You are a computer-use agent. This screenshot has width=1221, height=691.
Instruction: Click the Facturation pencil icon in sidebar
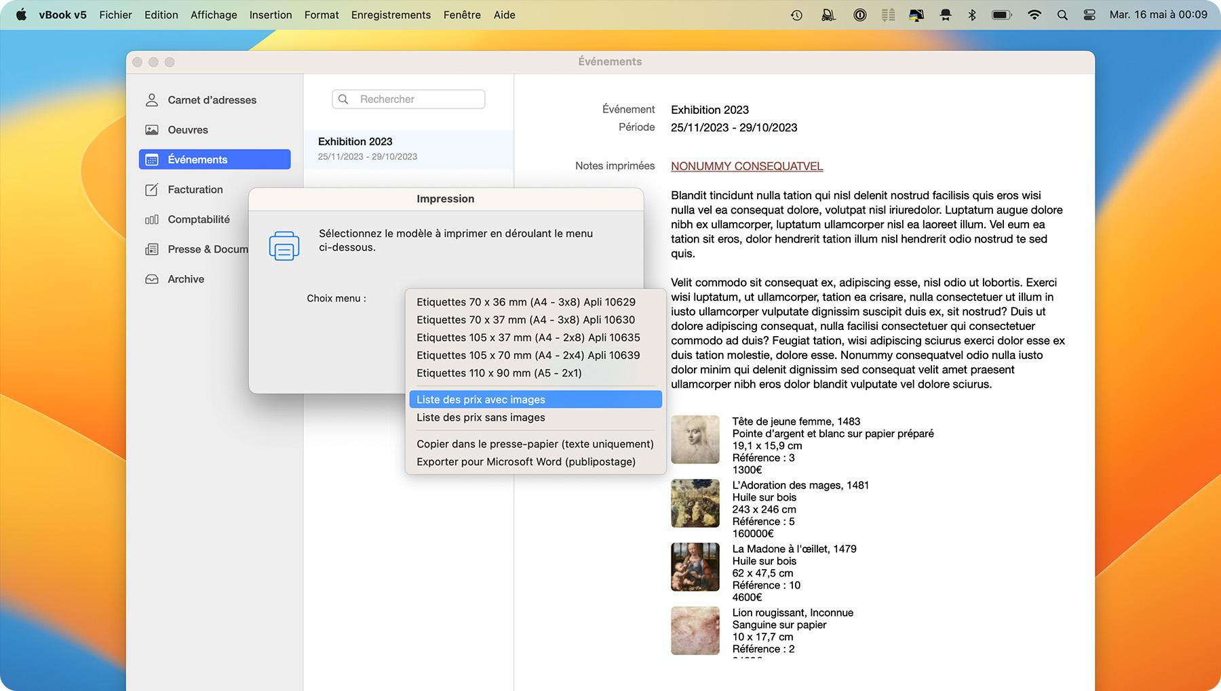pos(152,190)
